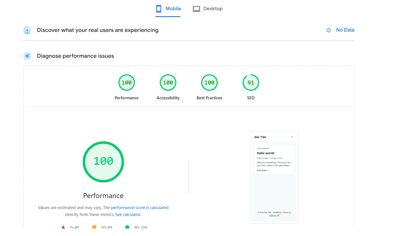This screenshot has height=236, width=405.
Task: Jump to the Performance score gauge
Action: pyautogui.click(x=127, y=83)
